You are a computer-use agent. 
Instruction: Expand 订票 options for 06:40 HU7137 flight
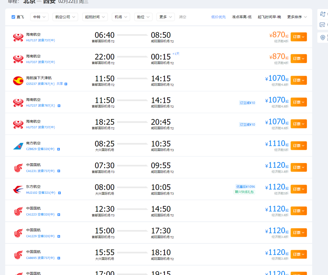[x=299, y=37]
